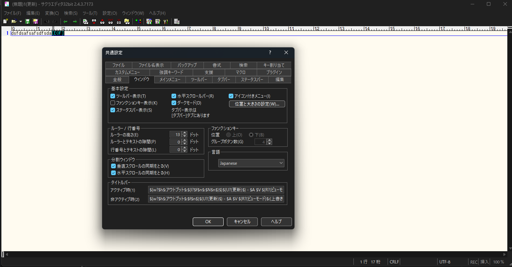Click 位置と大きさの設定(W)... button

[257, 104]
